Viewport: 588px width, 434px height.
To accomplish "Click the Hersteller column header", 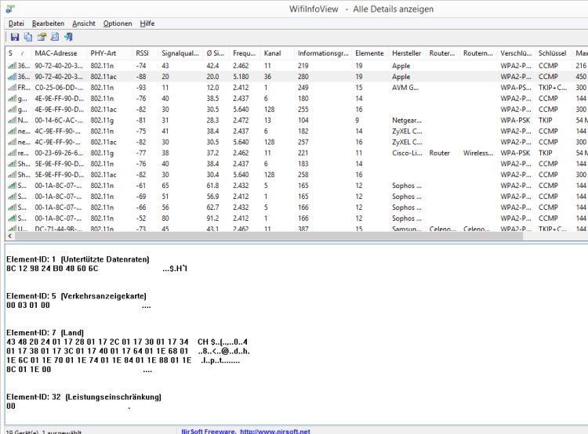I will [406, 53].
